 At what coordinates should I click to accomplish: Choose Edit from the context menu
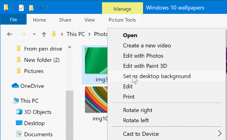pyautogui.click(x=128, y=86)
